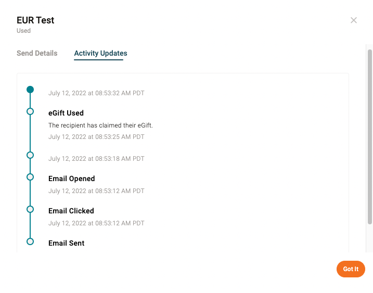Click the Email Clicked timeline marker
373x293 pixels.
click(30, 209)
